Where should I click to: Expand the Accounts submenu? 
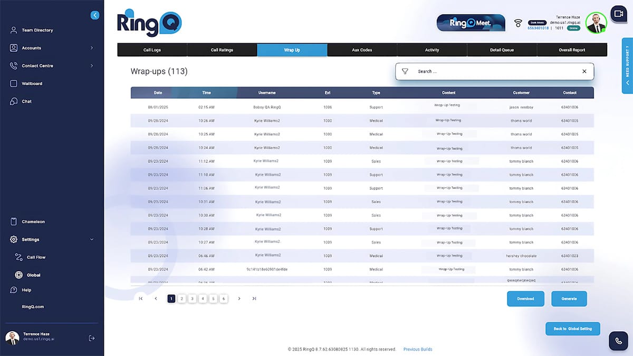click(92, 48)
